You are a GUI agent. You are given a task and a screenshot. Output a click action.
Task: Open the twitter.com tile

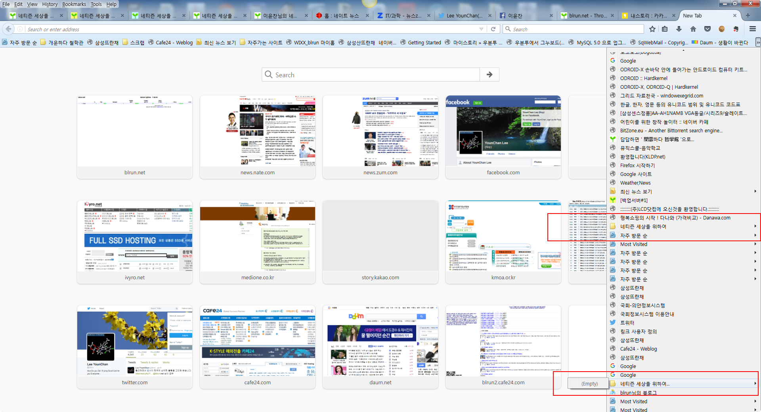point(135,347)
